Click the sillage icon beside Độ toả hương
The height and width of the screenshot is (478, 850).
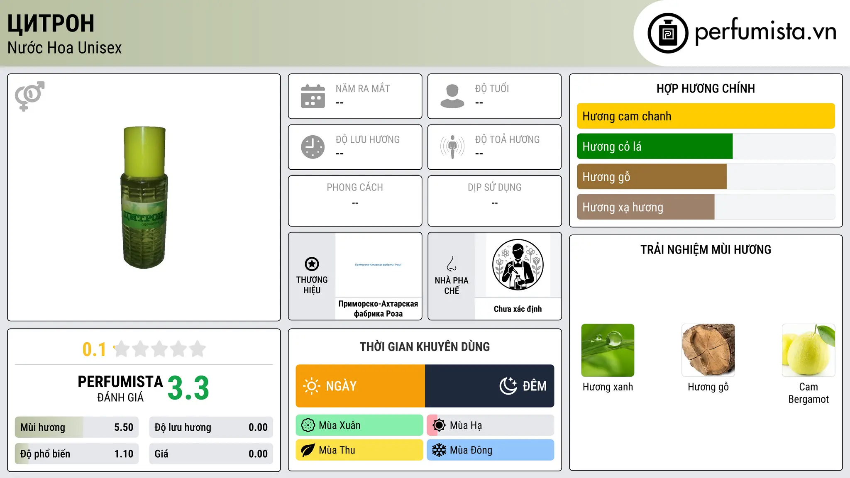[x=452, y=147]
